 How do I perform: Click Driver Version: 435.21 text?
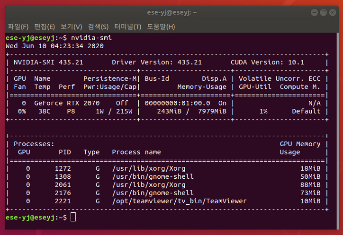coord(157,62)
